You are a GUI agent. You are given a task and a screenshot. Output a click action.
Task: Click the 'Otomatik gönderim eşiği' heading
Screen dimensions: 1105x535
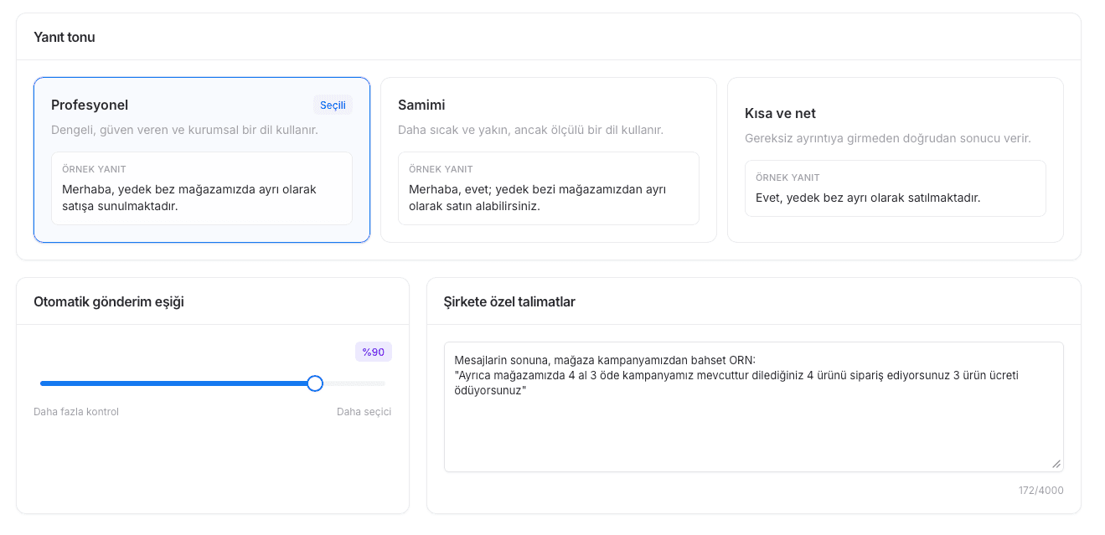click(109, 302)
